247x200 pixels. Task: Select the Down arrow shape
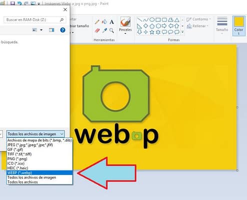tap(139, 32)
